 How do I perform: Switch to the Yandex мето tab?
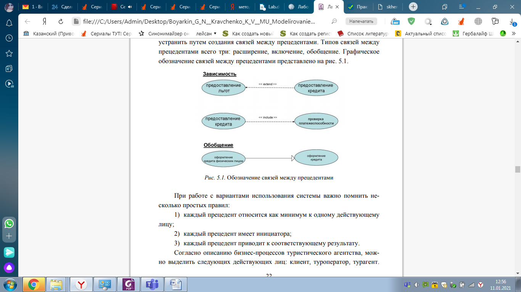[240, 6]
